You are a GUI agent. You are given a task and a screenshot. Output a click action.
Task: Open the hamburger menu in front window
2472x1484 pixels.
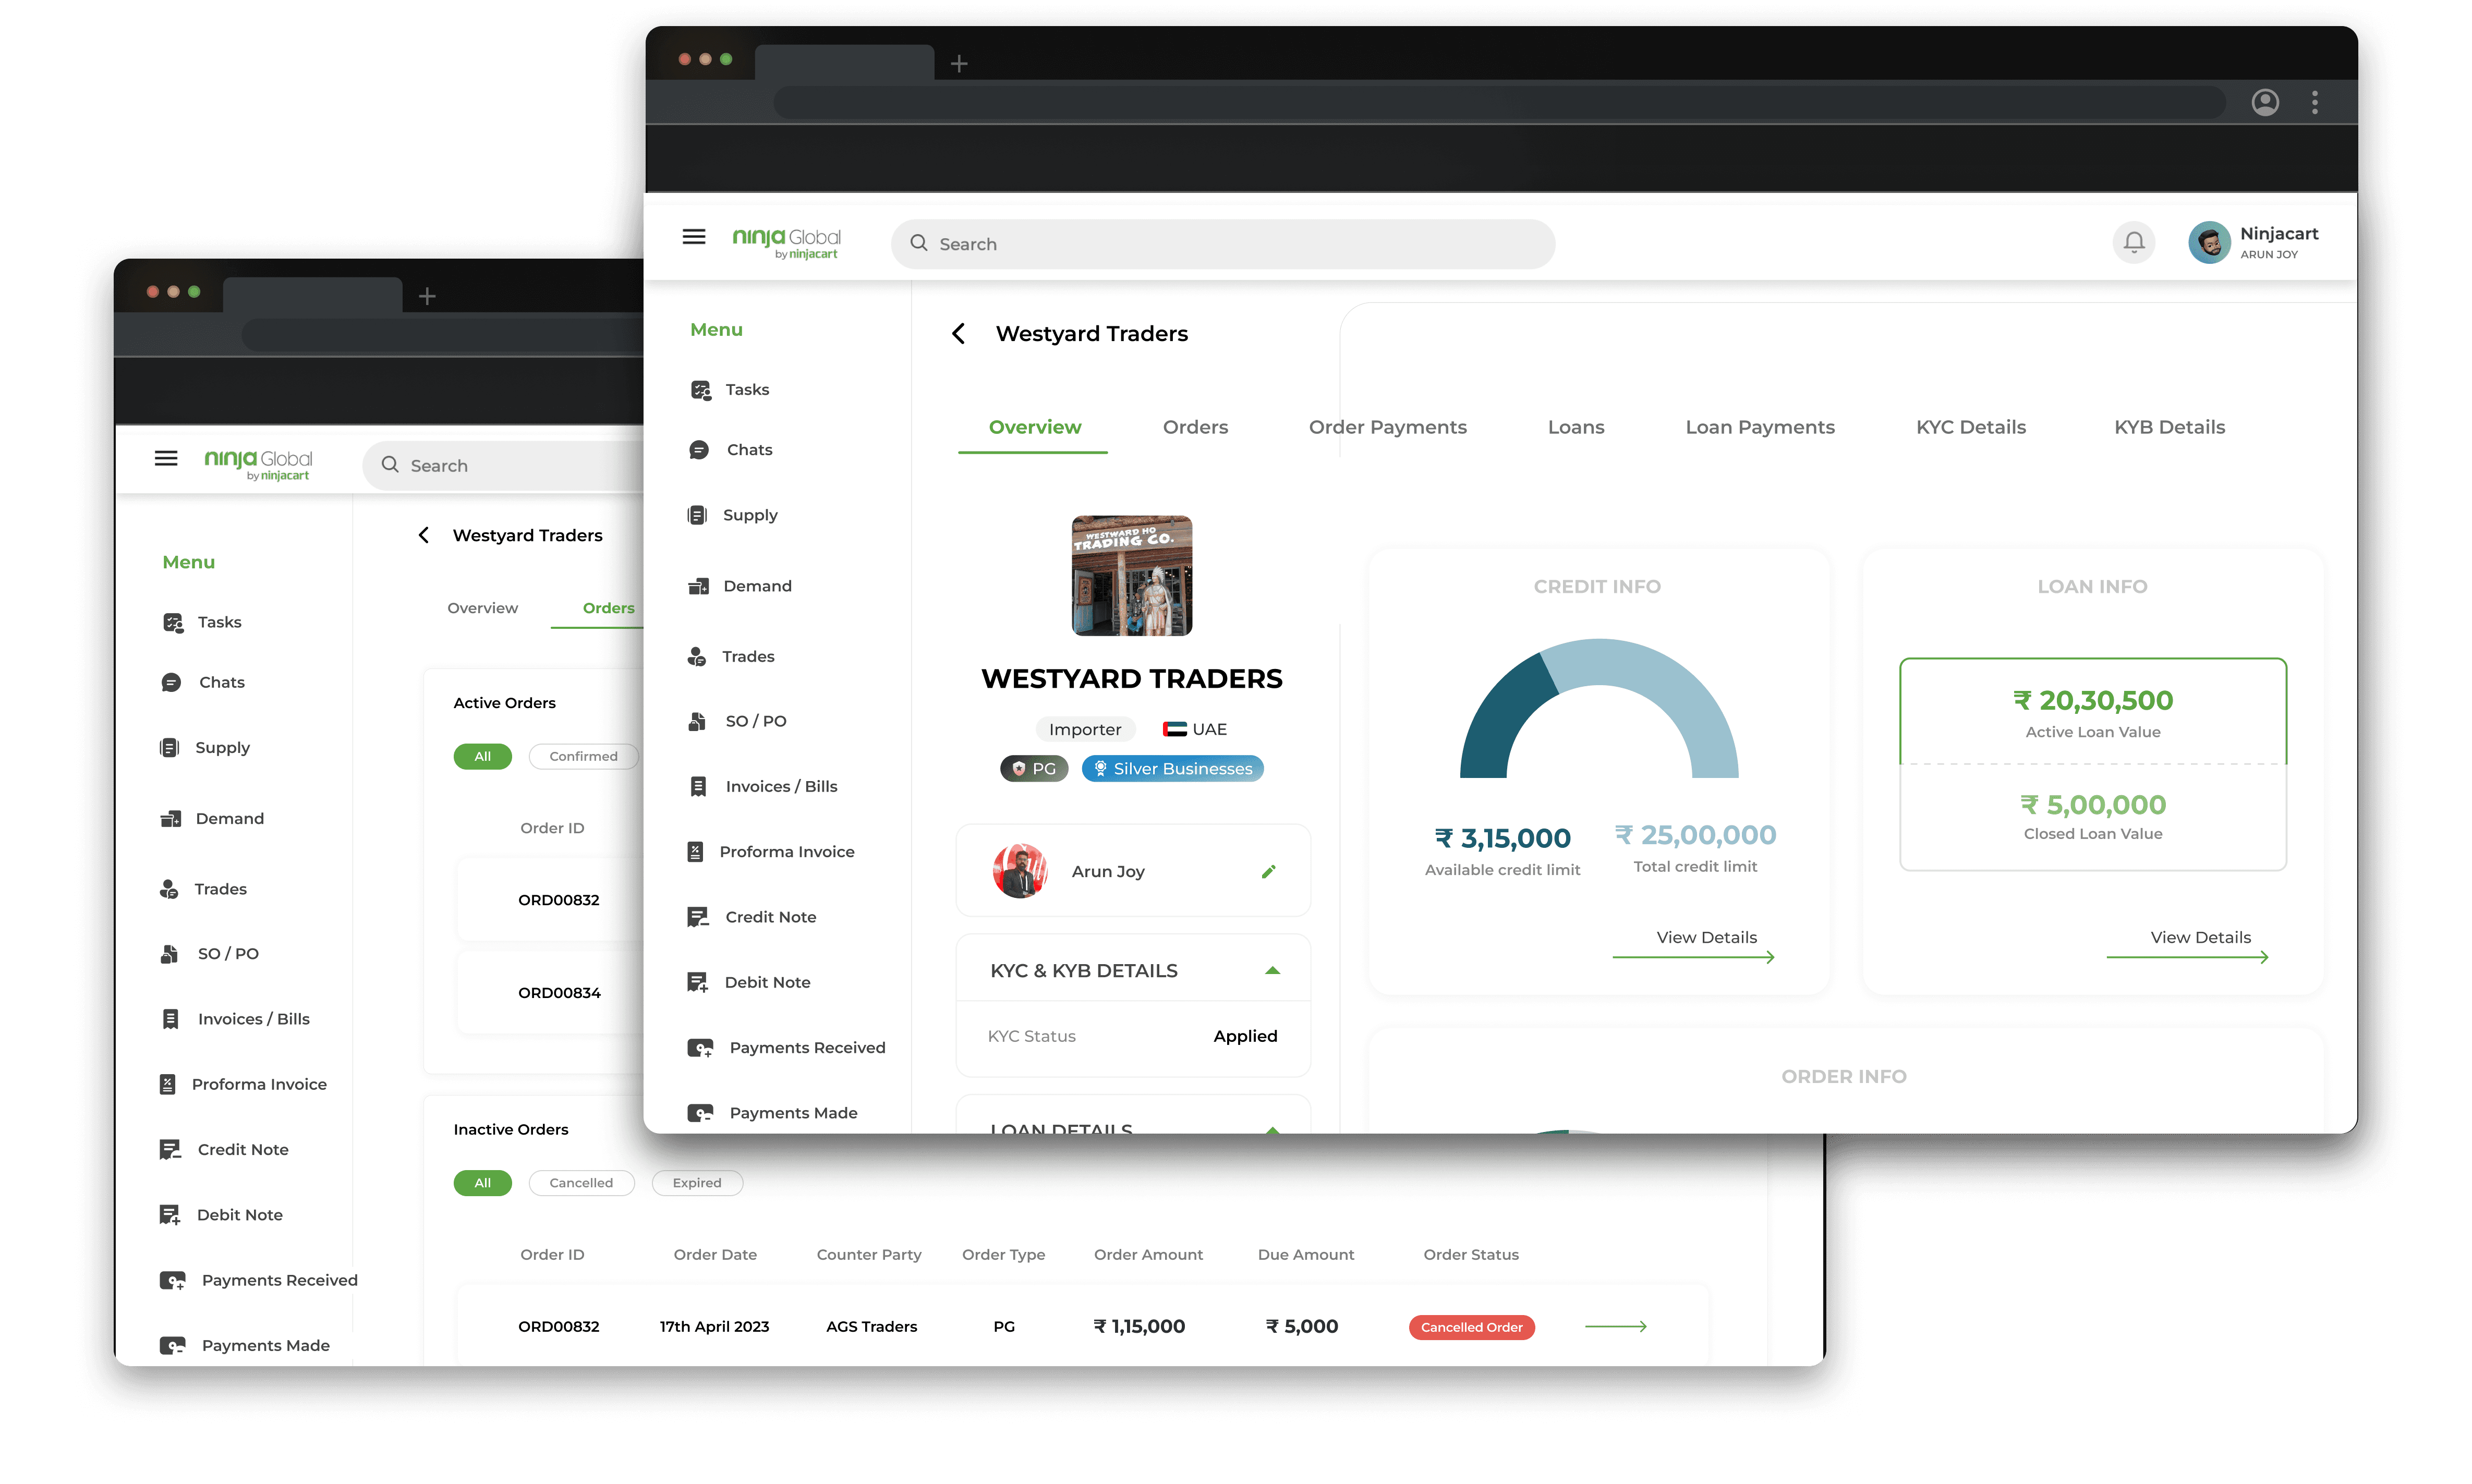point(694,237)
